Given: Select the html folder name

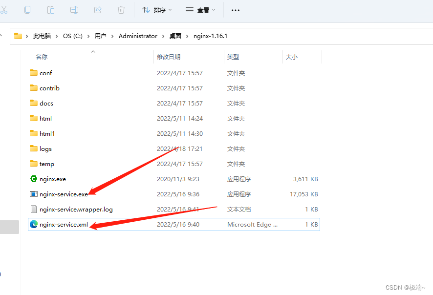Looking at the screenshot, I should pos(45,119).
